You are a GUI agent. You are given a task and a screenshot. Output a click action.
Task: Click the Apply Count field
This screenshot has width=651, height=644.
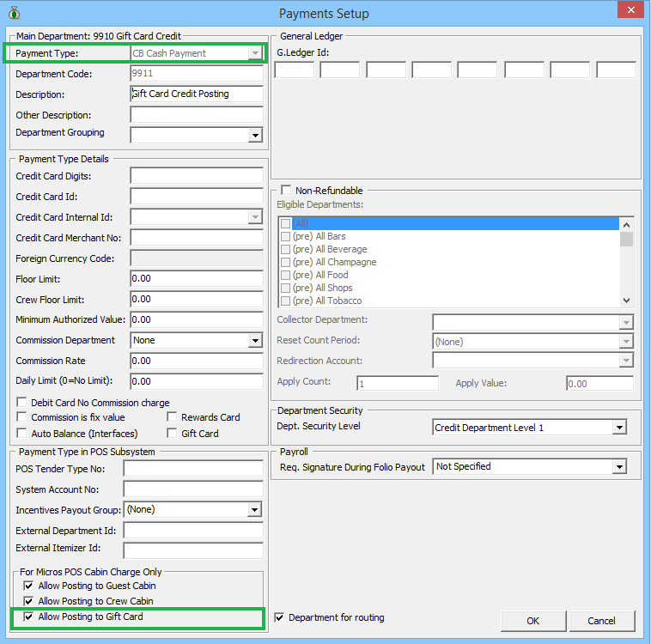point(398,383)
